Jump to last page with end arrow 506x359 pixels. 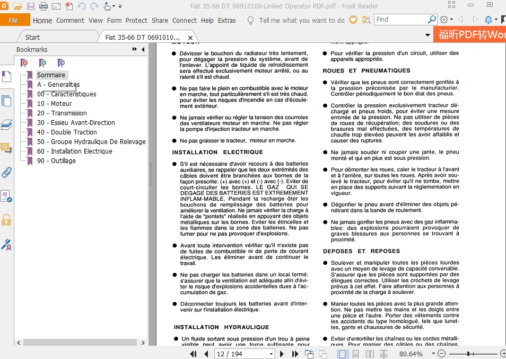pyautogui.click(x=295, y=354)
